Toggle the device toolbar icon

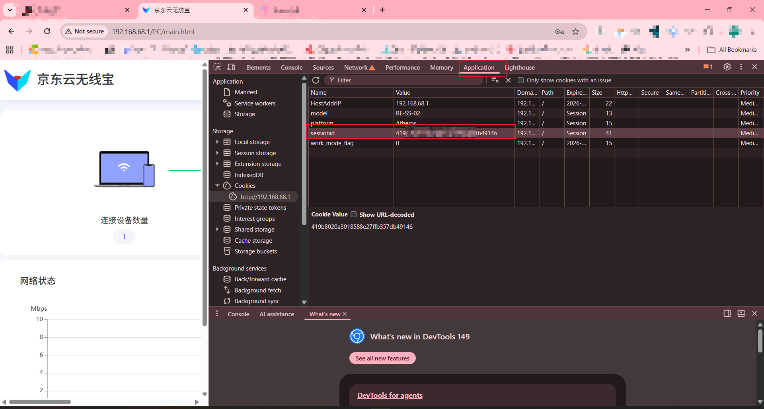231,67
